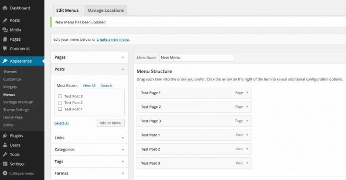
Task: Expand Test Post 3 menu item options
Action: [247, 163]
